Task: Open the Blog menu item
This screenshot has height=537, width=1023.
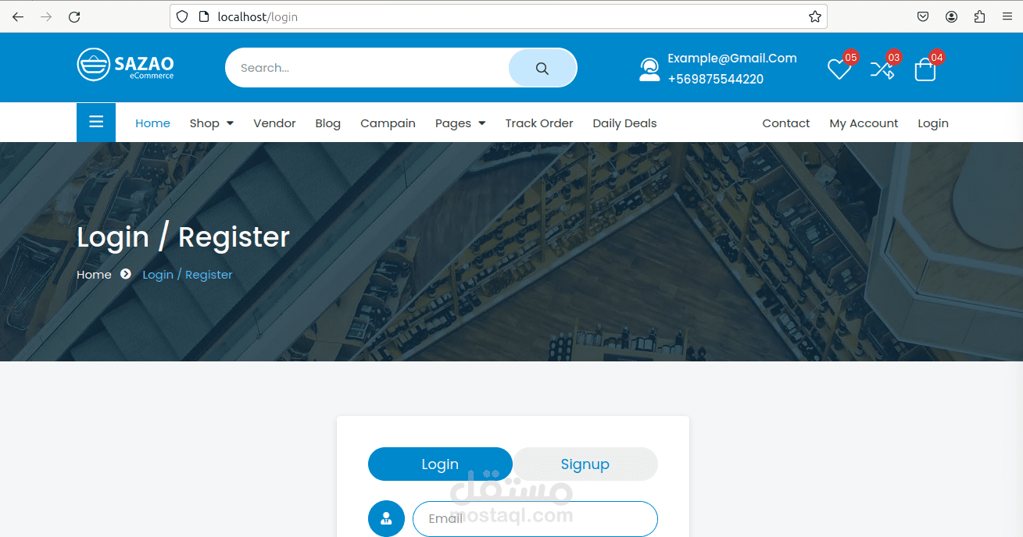Action: point(327,123)
